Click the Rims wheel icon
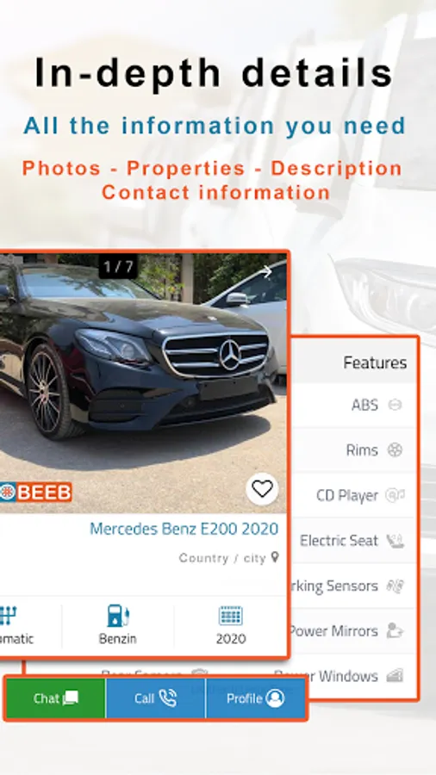436x775 pixels. pos(395,450)
